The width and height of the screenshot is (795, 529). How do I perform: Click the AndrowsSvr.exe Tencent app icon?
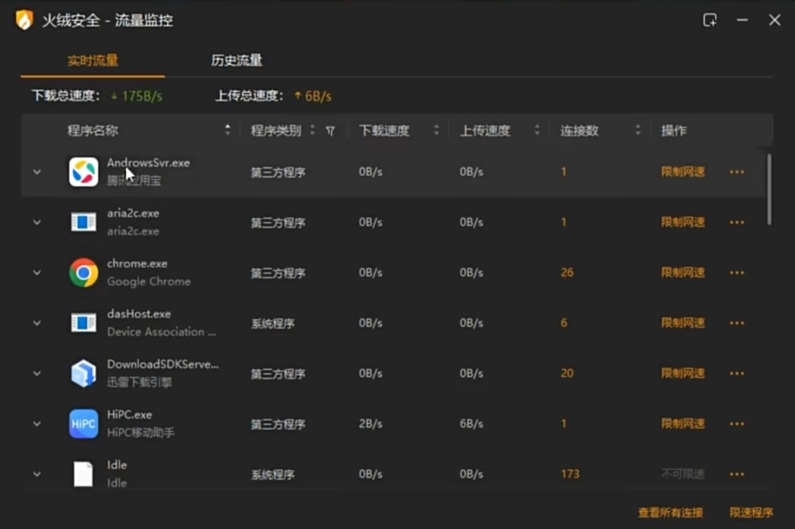click(x=84, y=172)
